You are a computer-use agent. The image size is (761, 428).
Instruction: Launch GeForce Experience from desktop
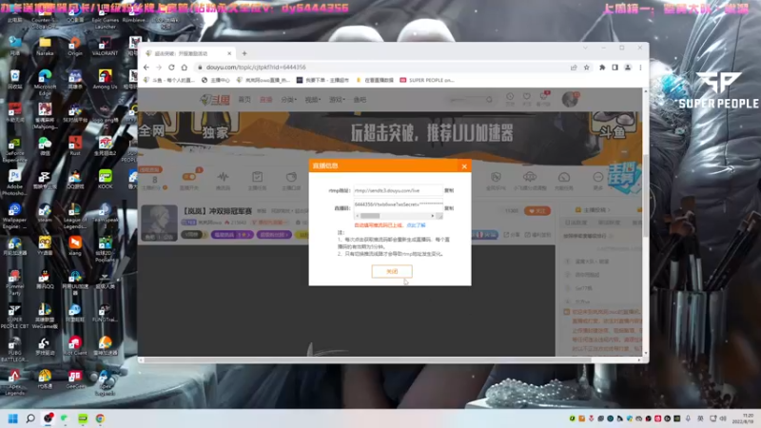tap(14, 149)
